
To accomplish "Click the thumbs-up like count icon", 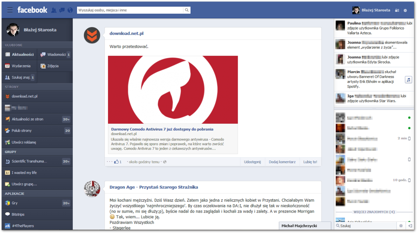I will pos(116,161).
